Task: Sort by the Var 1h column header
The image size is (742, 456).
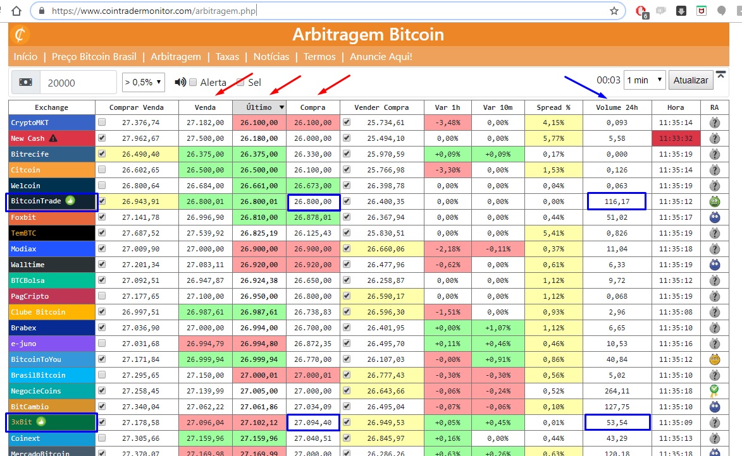Action: coord(448,107)
